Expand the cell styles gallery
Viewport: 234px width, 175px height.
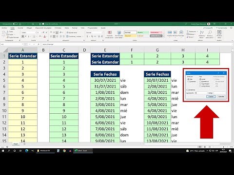point(164,37)
